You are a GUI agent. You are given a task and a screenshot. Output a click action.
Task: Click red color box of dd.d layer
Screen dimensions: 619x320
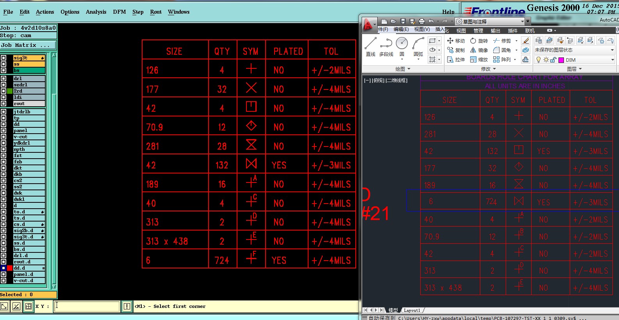[10, 268]
